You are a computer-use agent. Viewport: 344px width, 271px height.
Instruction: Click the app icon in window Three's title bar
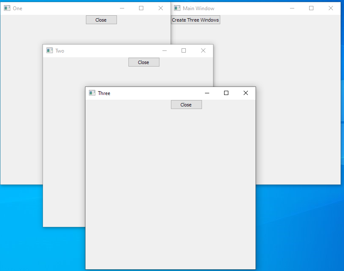click(92, 93)
